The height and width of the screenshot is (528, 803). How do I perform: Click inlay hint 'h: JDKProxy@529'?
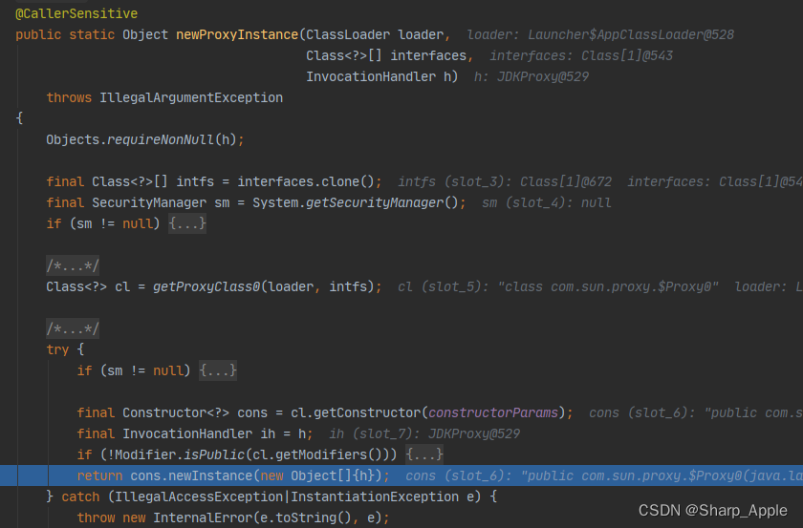pos(532,76)
